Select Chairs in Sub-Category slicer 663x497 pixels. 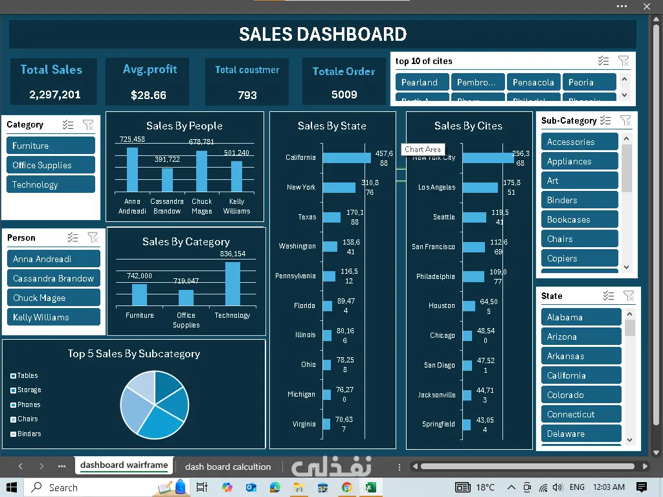click(579, 239)
